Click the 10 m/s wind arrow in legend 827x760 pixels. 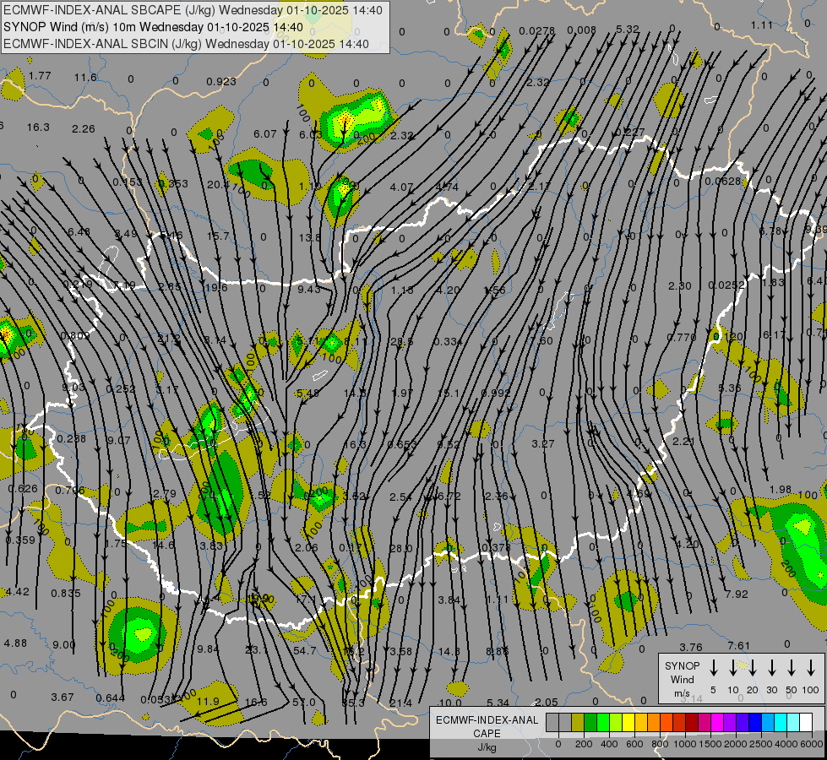click(x=733, y=668)
